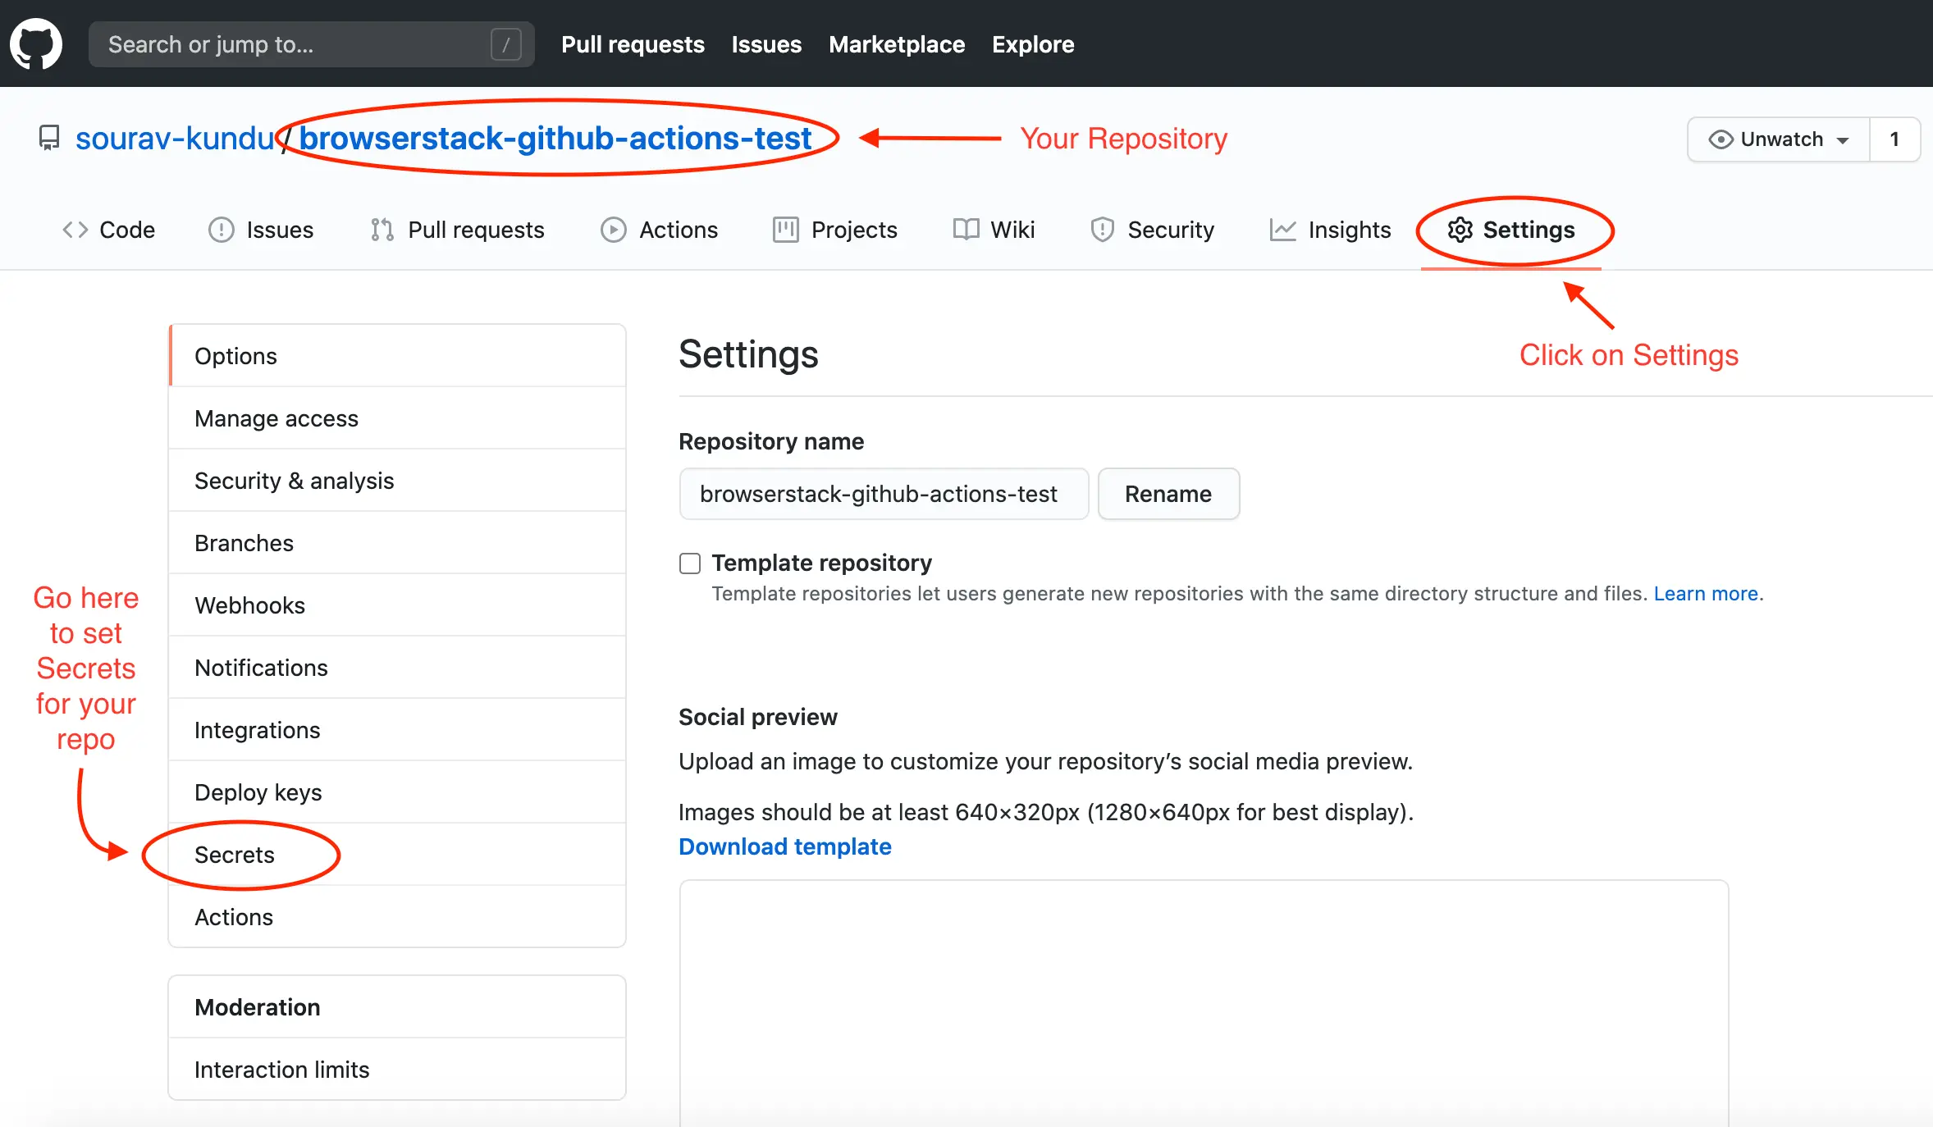This screenshot has width=1933, height=1127.
Task: Open Marketplace in the top navigation
Action: point(896,44)
